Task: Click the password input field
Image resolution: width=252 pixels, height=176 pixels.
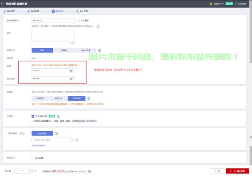Action: point(53,71)
